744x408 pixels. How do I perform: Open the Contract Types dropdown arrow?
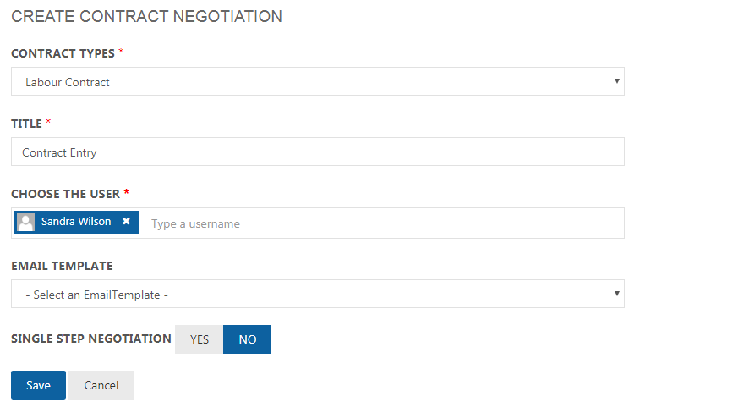616,81
